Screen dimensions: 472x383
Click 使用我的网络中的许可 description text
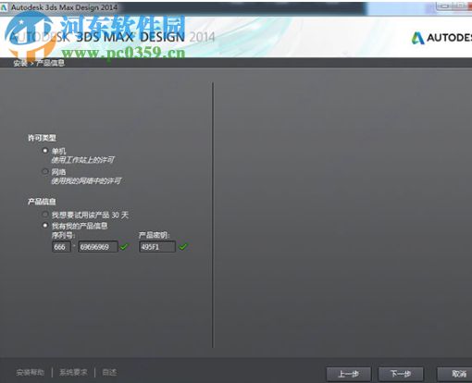86,180
